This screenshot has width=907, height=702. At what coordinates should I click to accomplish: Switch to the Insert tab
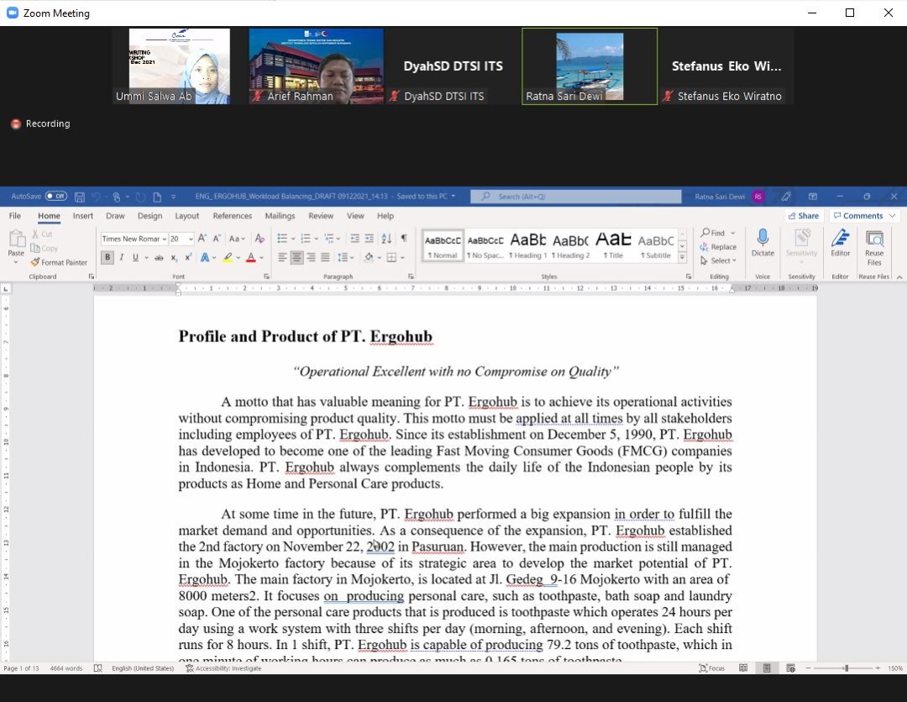[x=82, y=216]
